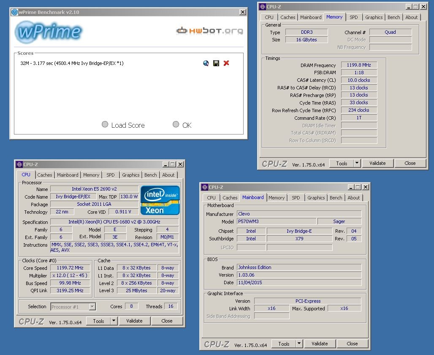Click the Channel # value Quad
Image resolution: width=434 pixels, height=355 pixels.
(x=390, y=32)
